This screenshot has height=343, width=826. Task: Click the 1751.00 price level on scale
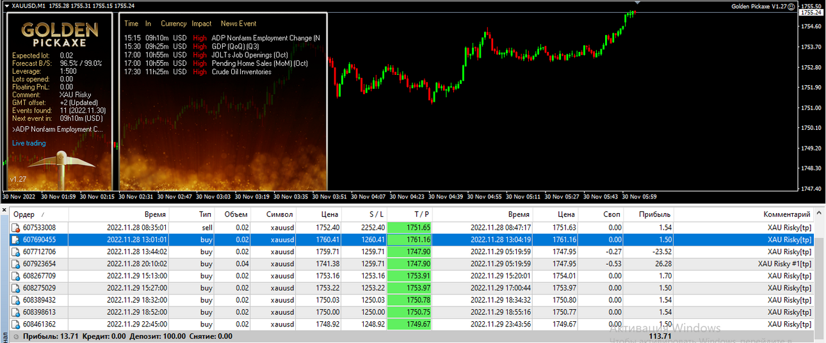[x=811, y=108]
